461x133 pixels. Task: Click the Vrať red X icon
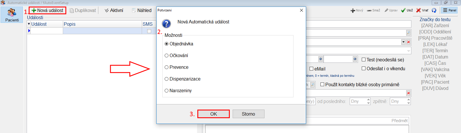pos(419,10)
